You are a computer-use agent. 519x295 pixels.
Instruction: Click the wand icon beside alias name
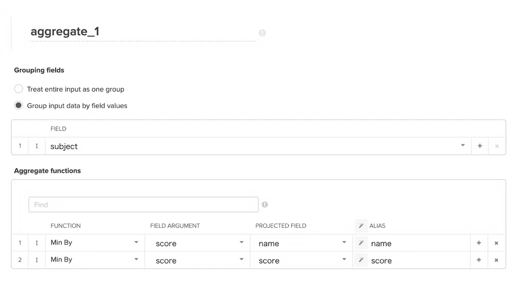tap(361, 243)
